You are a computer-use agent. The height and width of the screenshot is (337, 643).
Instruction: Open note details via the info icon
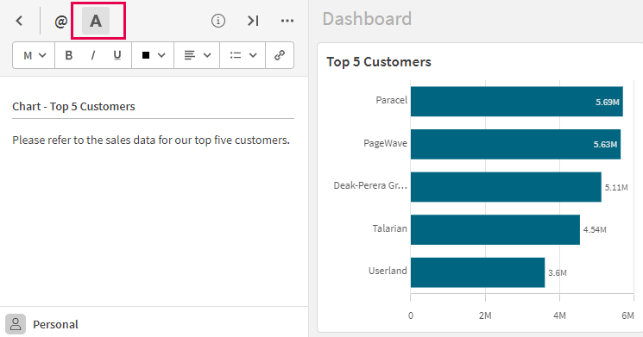218,21
